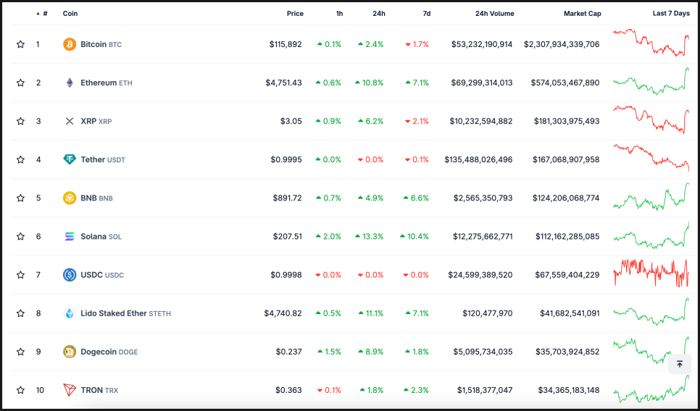700x411 pixels.
Task: Open the Dogecoin DOGE coin link
Action: (109, 352)
